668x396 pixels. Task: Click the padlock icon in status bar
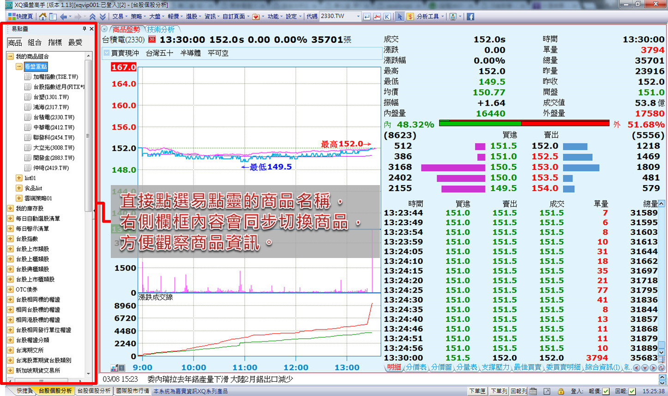click(x=560, y=391)
